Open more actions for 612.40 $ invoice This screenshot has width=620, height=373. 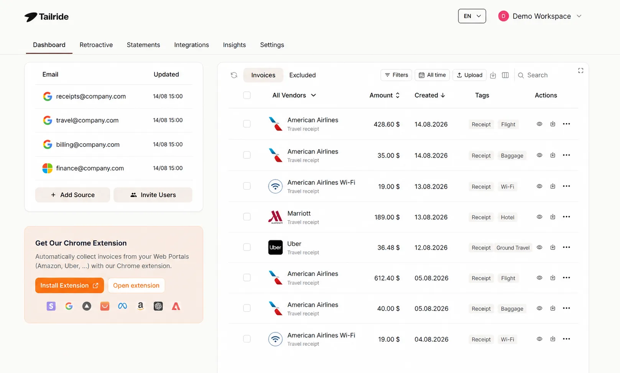(566, 278)
